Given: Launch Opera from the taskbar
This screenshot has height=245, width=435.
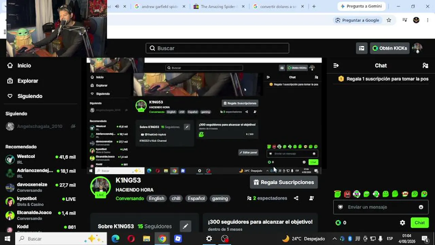Looking at the screenshot, I should coord(131,239).
